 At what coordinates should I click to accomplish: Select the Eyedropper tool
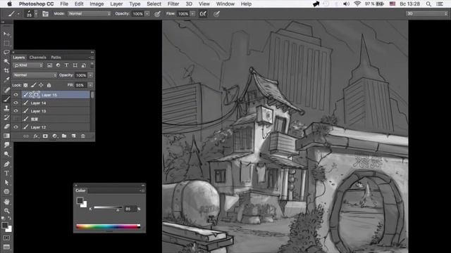(x=6, y=80)
